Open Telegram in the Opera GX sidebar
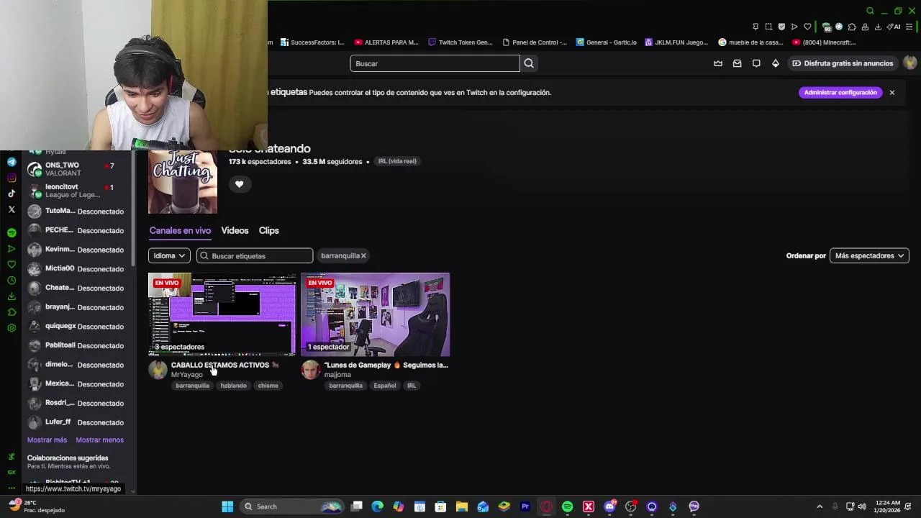 (x=12, y=162)
